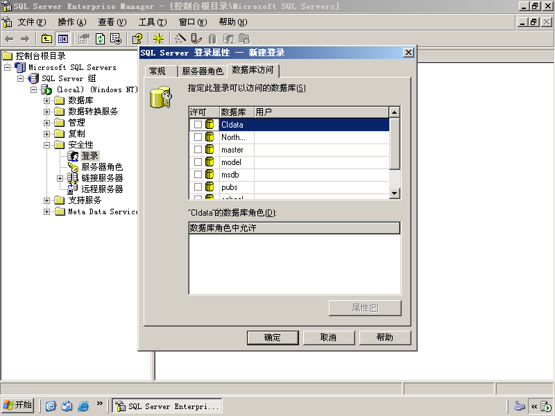Check the permit box for msdb
The height and width of the screenshot is (416, 555).
coord(198,175)
